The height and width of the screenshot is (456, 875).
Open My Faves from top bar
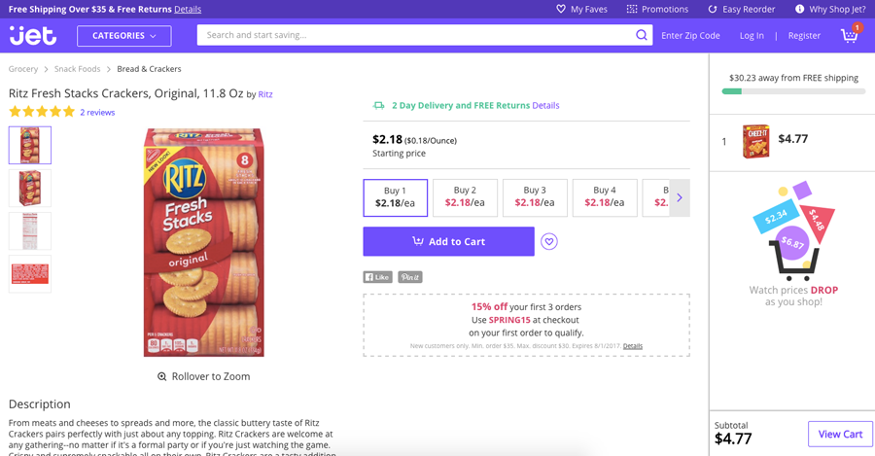[x=581, y=9]
